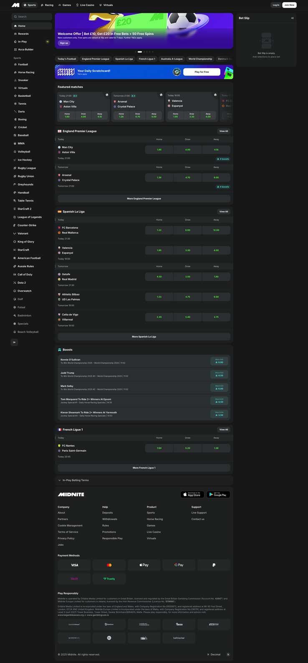Open Terms of Service footer link

click(68, 532)
